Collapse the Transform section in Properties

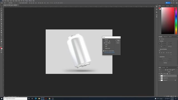point(159,41)
